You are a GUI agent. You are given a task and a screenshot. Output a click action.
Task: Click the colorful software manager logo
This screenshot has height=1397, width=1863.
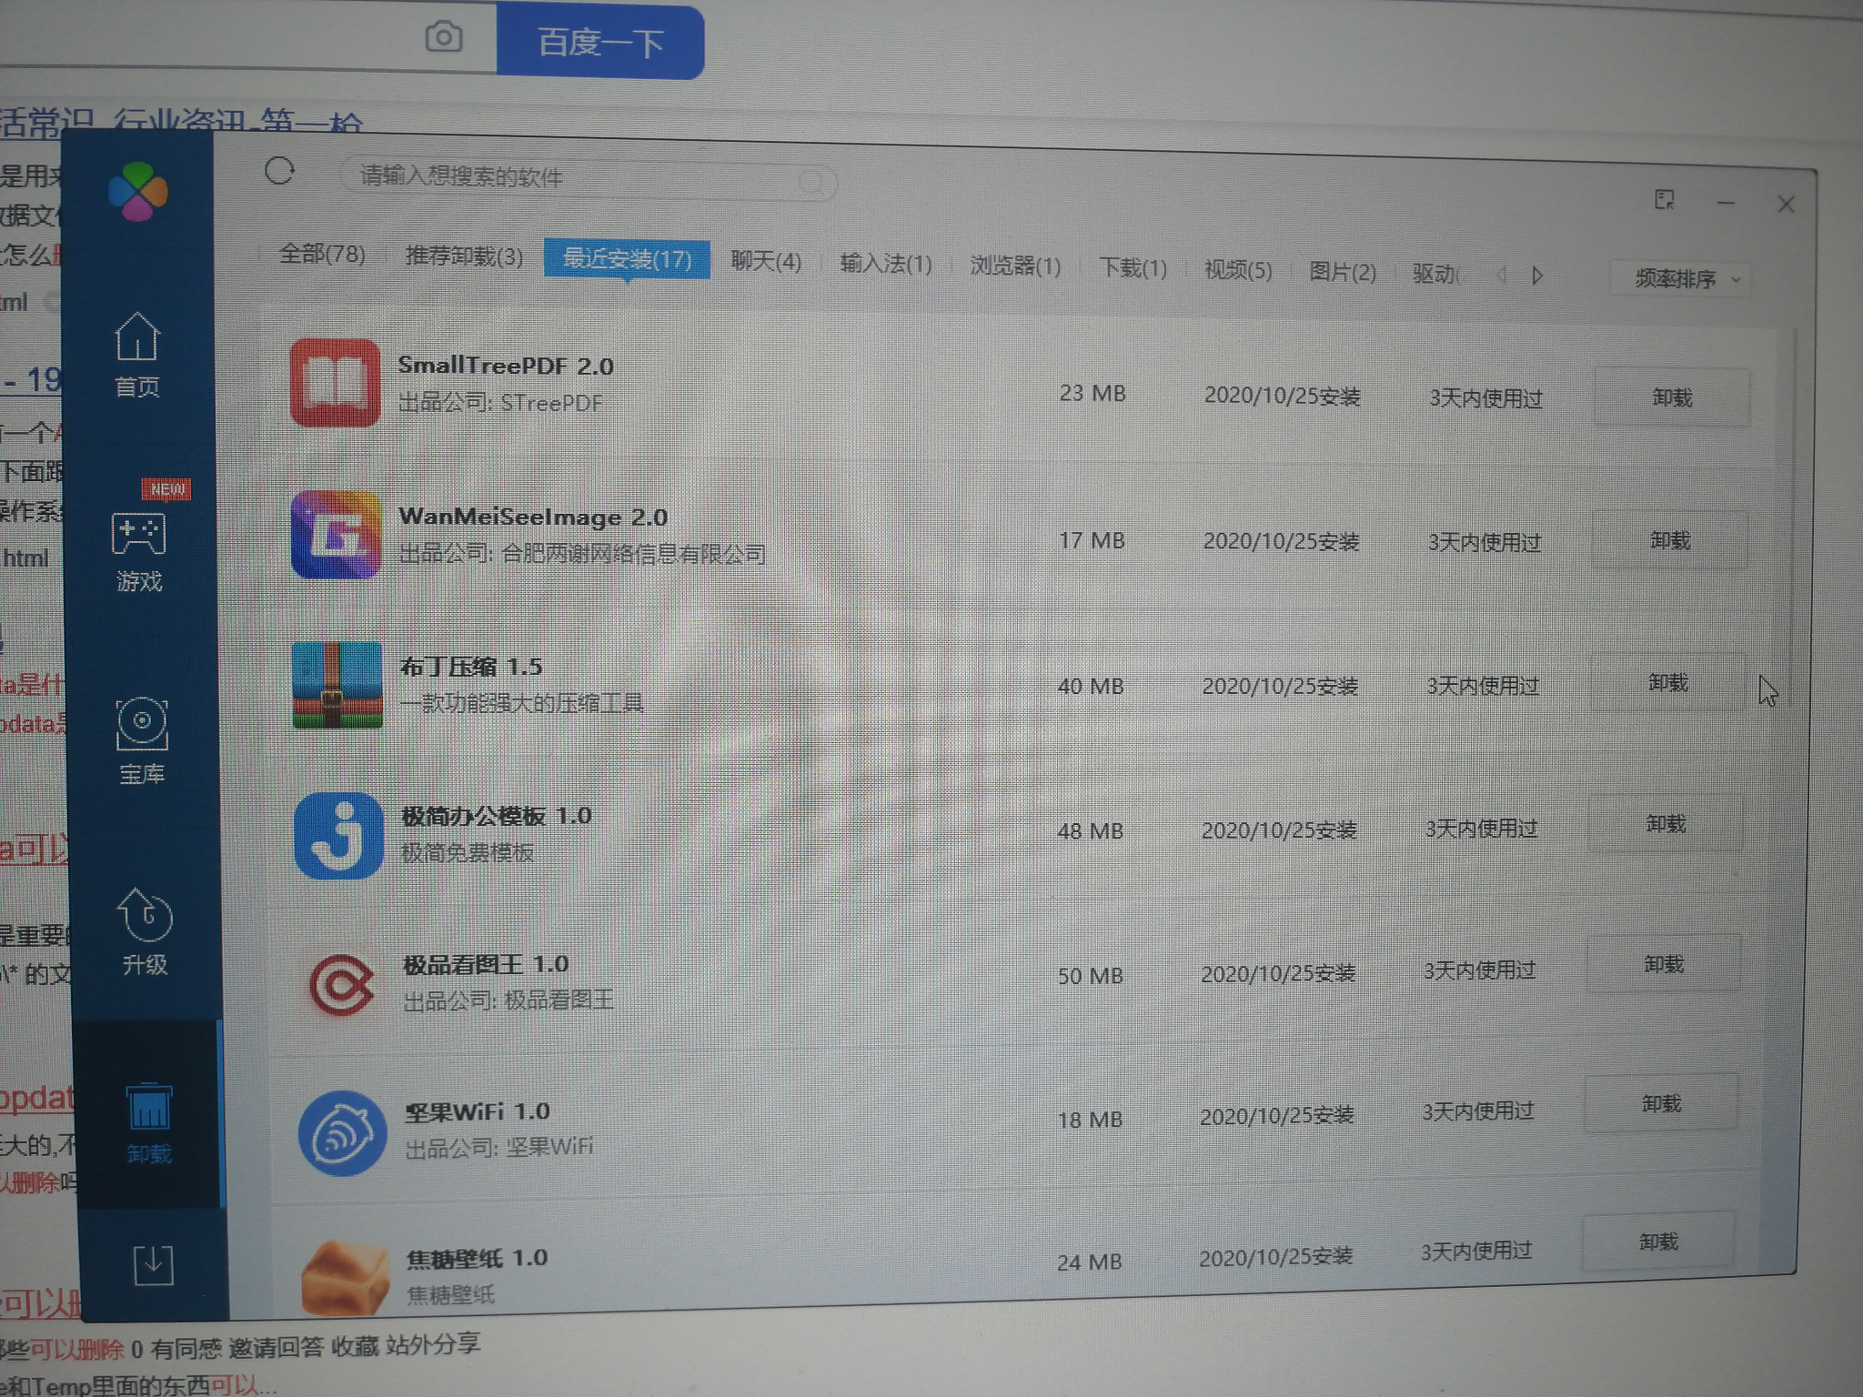[138, 192]
